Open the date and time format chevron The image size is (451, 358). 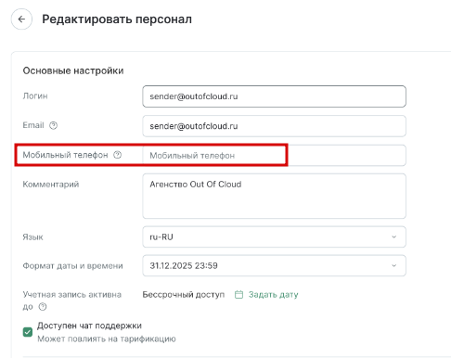click(x=393, y=265)
